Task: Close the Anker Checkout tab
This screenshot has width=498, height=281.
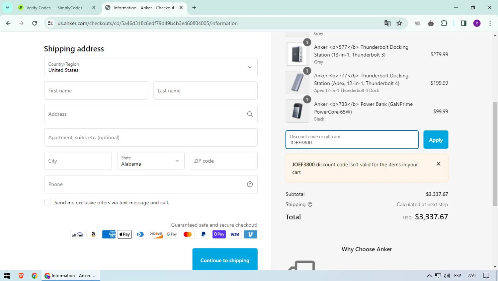Action: pyautogui.click(x=181, y=8)
